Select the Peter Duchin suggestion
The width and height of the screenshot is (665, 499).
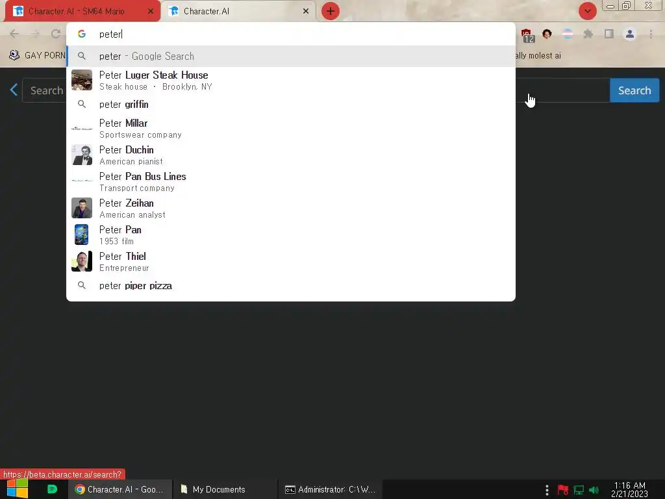[291, 155]
